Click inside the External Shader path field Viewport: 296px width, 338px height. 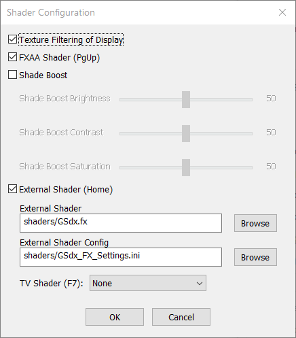[121, 223]
